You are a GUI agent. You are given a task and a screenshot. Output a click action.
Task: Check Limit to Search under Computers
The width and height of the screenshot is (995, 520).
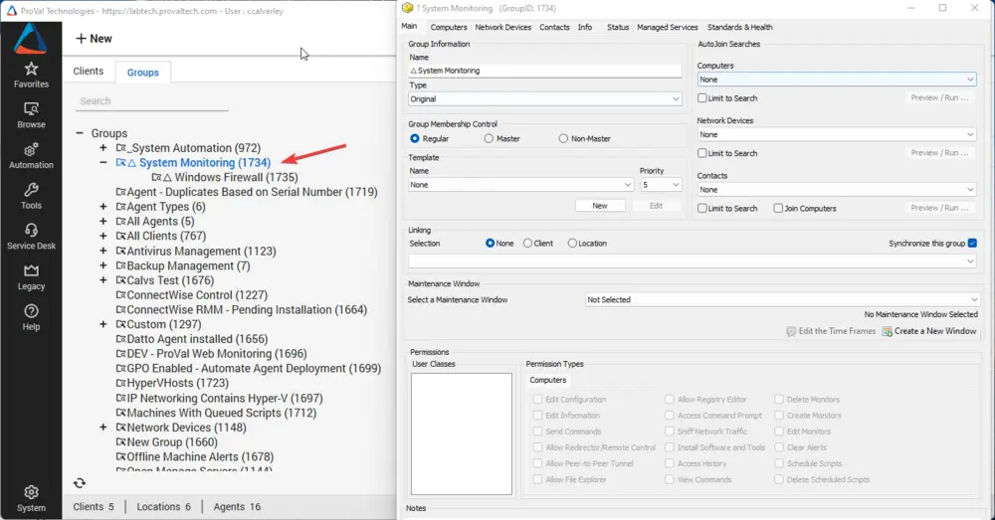pyautogui.click(x=701, y=98)
